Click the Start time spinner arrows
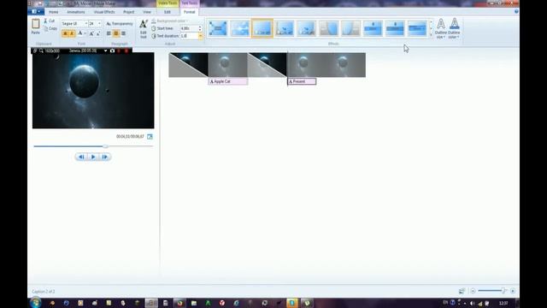The image size is (547, 308). click(200, 28)
